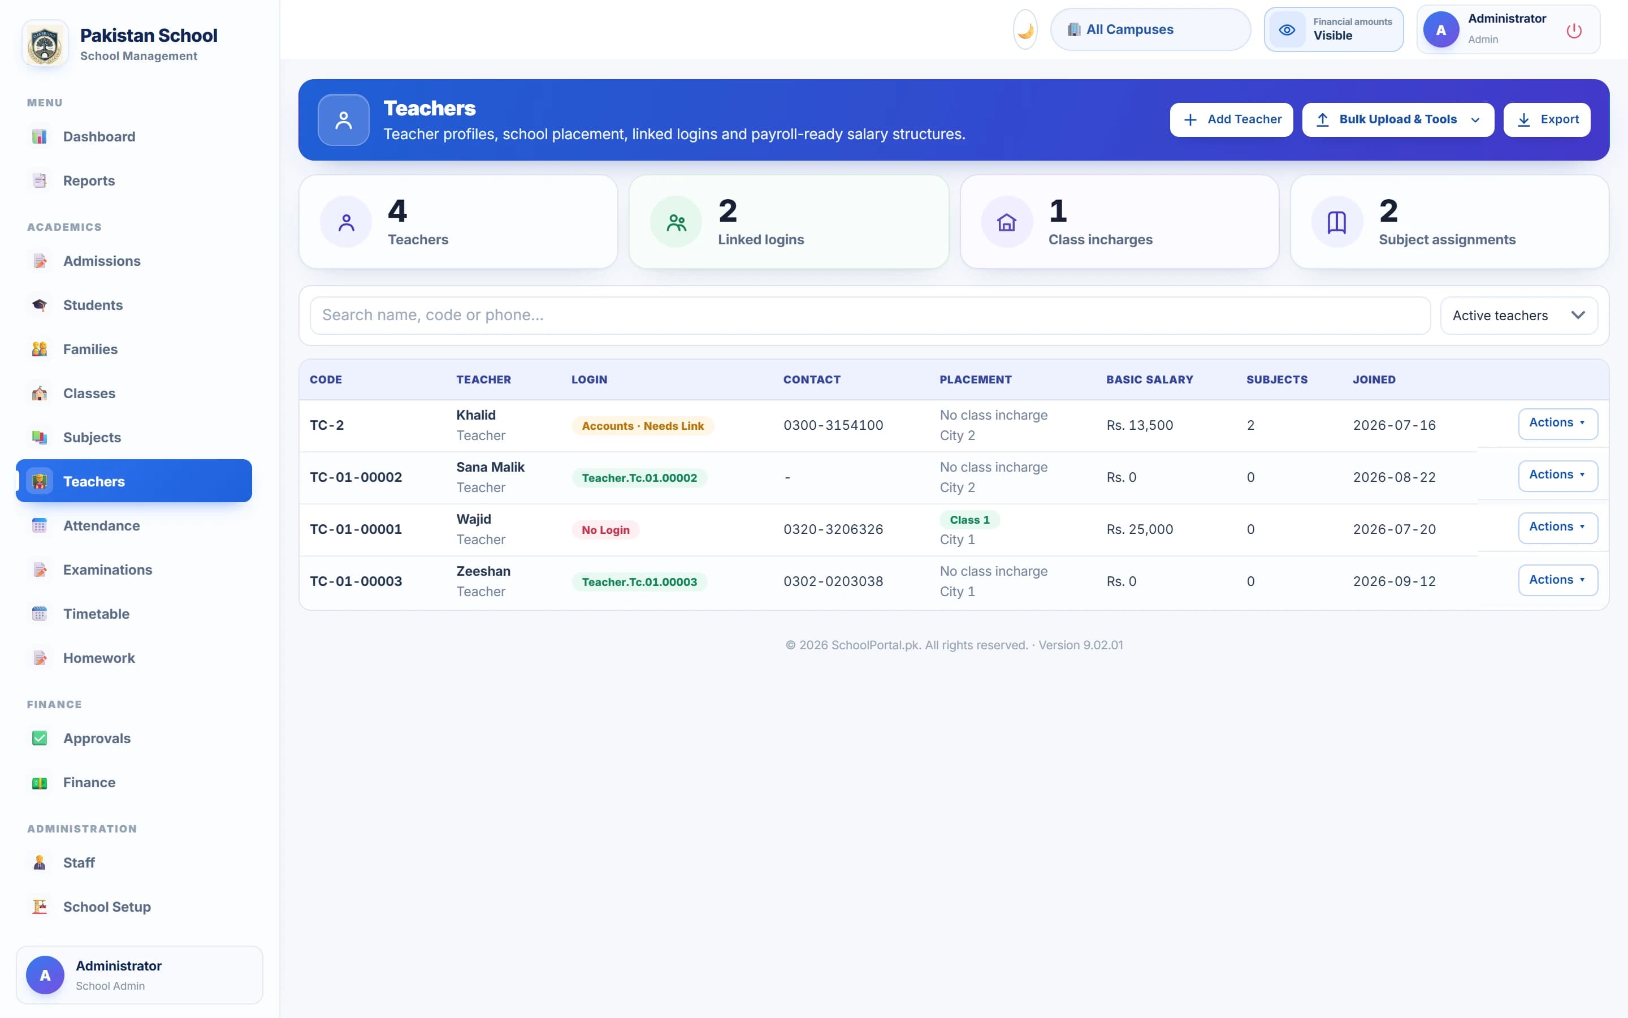Click the Classes schoolhouse icon

(x=40, y=393)
